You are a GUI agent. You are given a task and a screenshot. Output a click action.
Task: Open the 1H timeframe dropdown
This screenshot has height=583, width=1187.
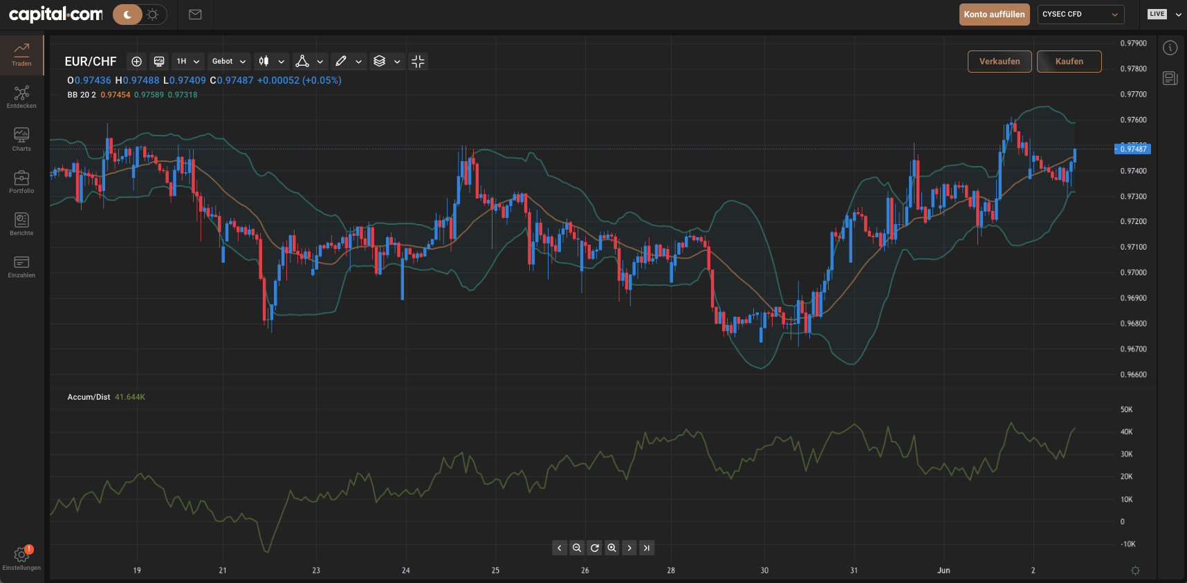coord(187,62)
